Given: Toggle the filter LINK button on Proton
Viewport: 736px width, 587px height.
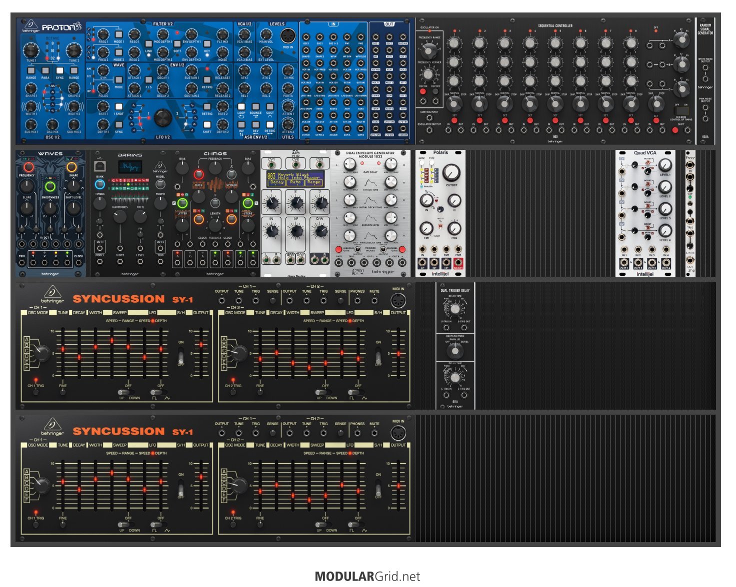Looking at the screenshot, I should pos(148,44).
